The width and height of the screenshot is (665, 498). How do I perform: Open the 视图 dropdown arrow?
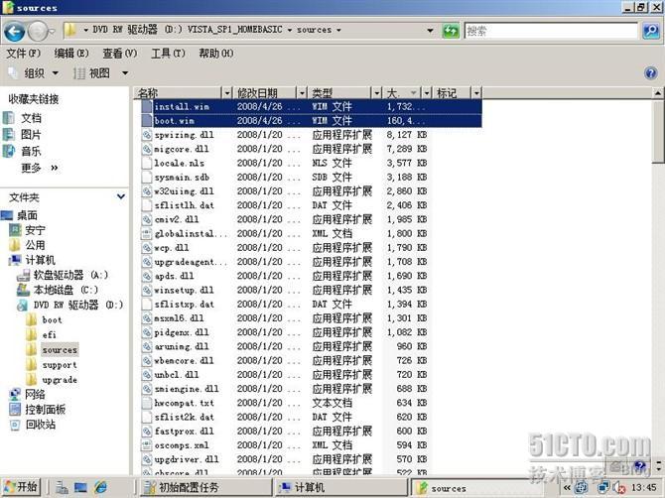[125, 73]
